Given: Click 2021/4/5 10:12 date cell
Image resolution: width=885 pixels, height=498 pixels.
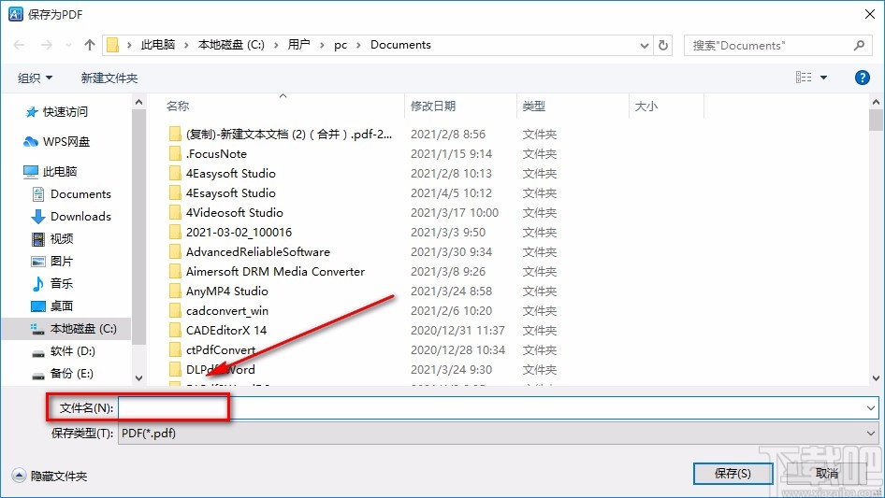Looking at the screenshot, I should (x=451, y=192).
